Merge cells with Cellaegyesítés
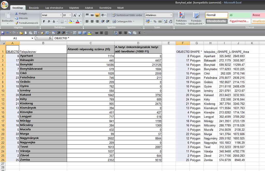Screen dimensions: 265x171 point(122,21)
